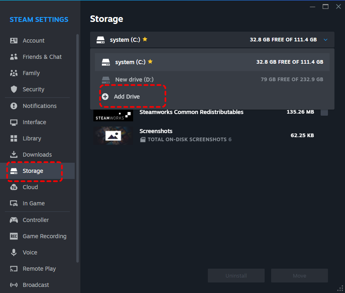Open Notifications via its exclamation icon
The height and width of the screenshot is (293, 345).
14,106
